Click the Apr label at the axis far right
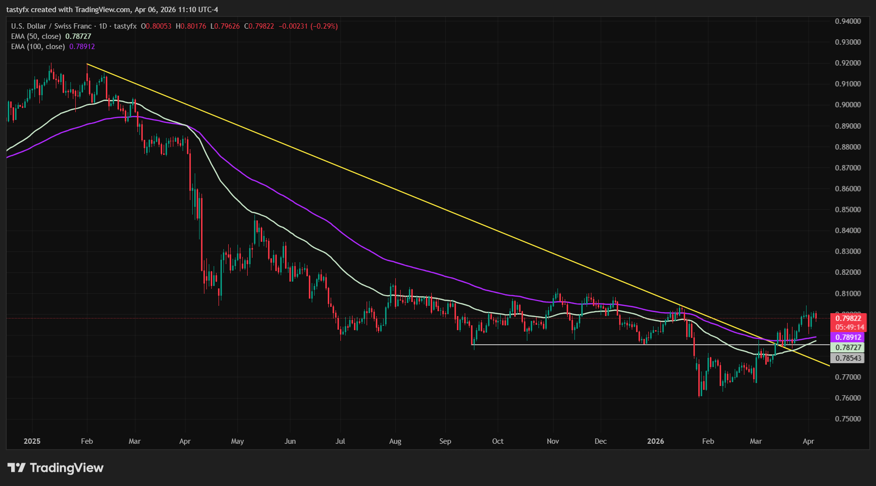876x486 pixels. click(809, 442)
